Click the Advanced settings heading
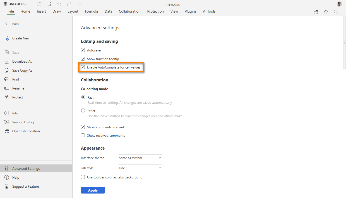Screen dimensions: 346x198 (100, 28)
